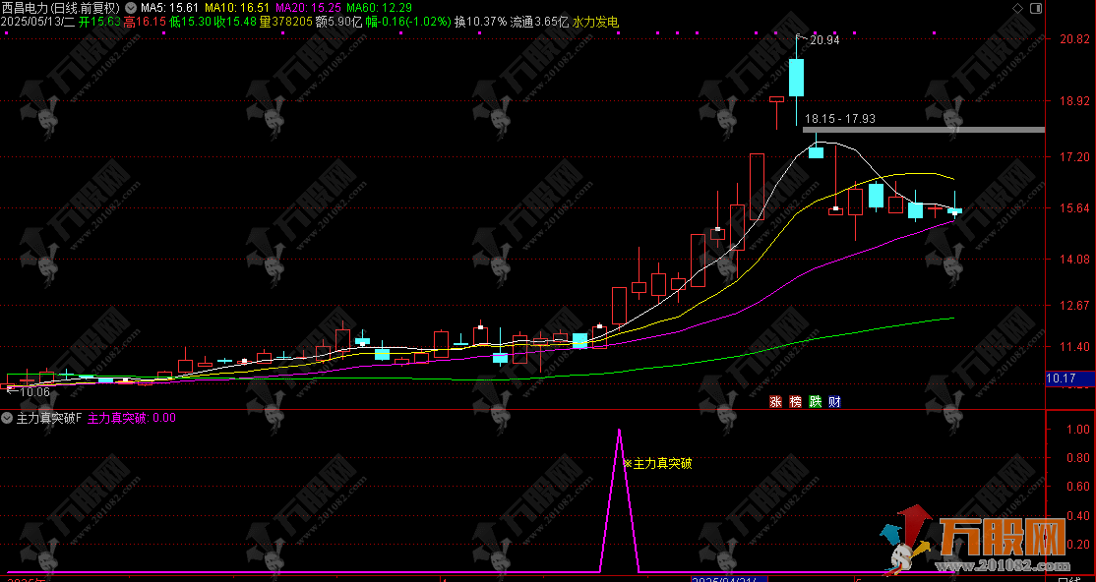The width and height of the screenshot is (1096, 582).
Task: Click the ※主力真突破 signal label
Action: point(657,463)
